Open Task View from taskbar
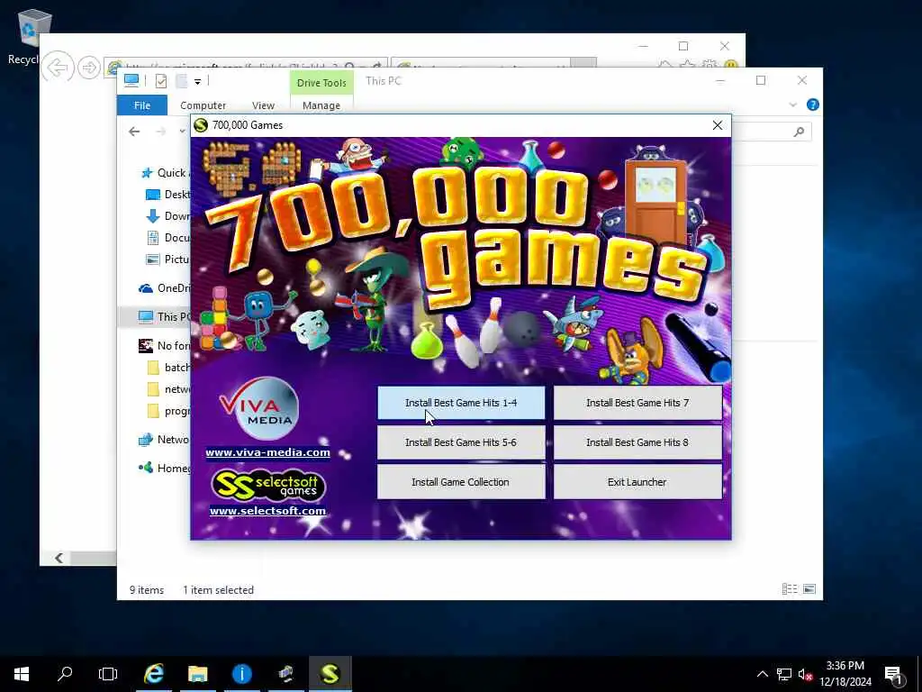Viewport: 922px width, 692px height. [x=108, y=674]
